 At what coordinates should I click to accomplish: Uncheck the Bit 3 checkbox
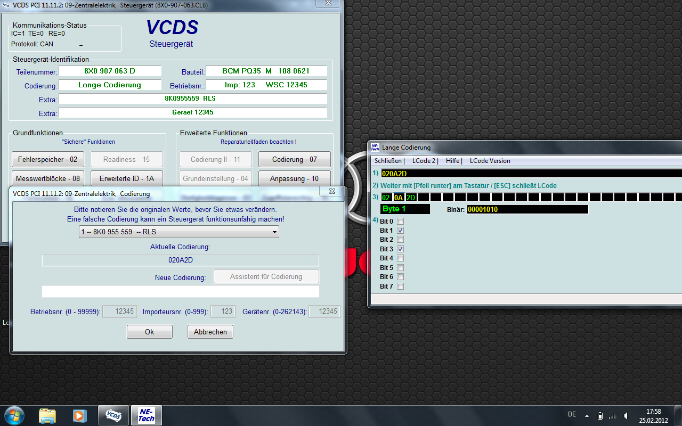(401, 249)
